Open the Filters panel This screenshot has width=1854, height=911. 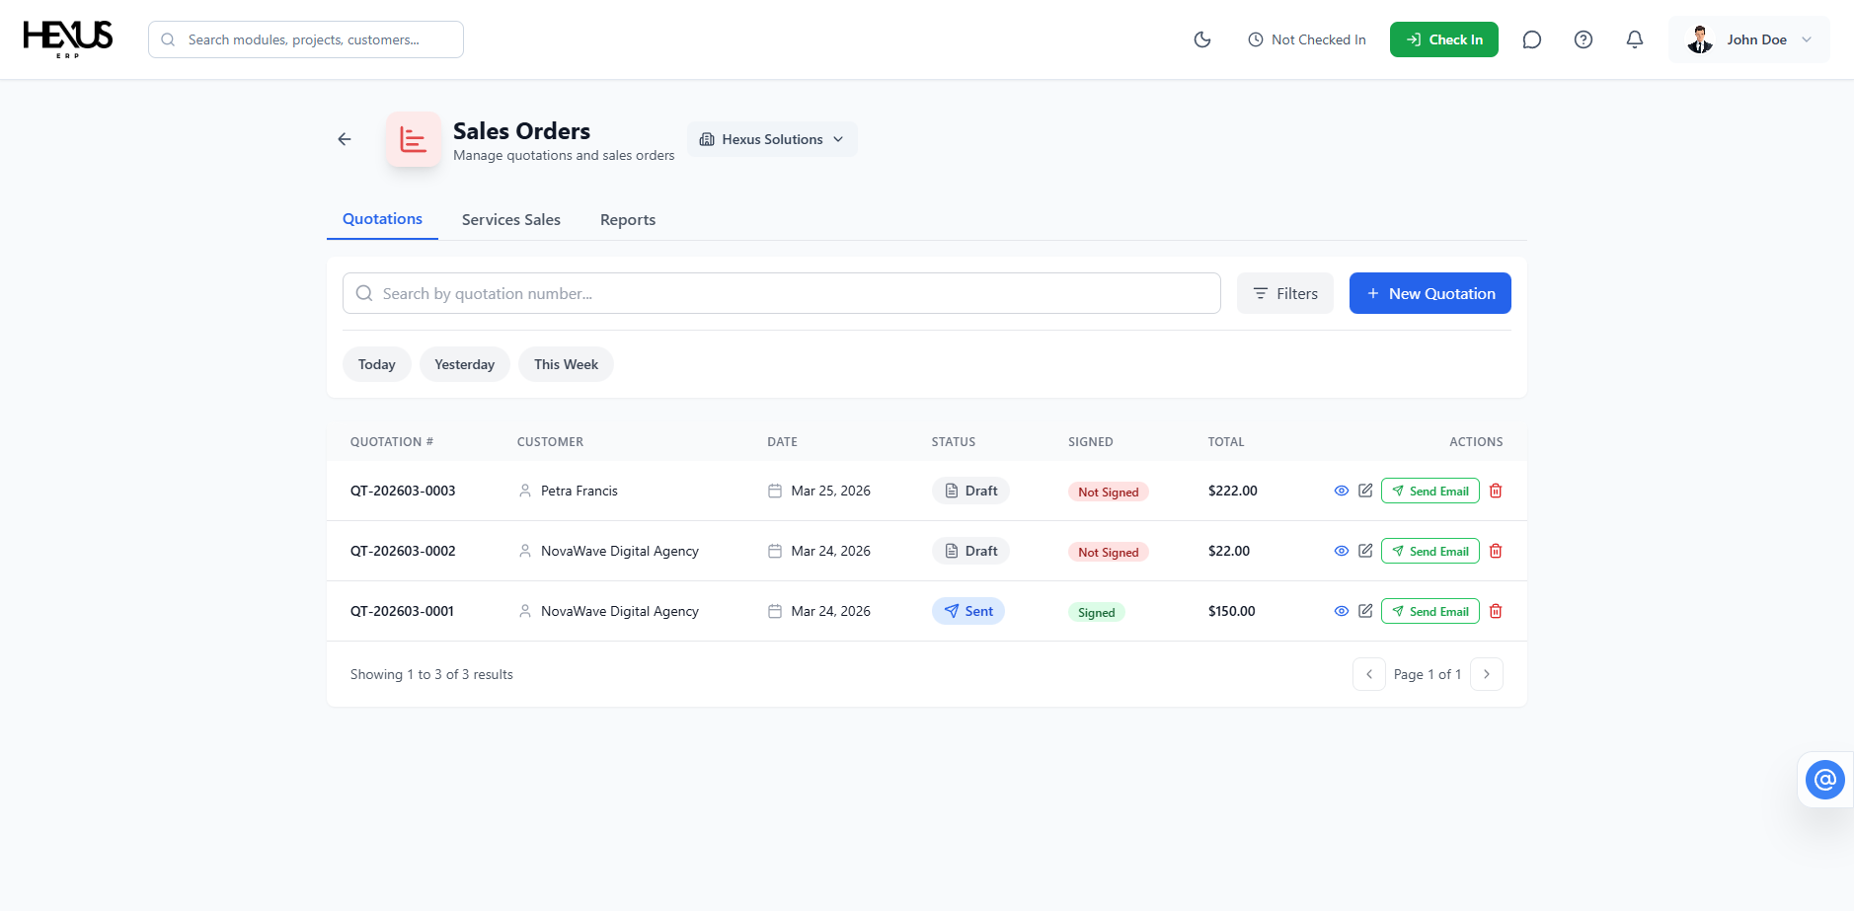tap(1285, 293)
